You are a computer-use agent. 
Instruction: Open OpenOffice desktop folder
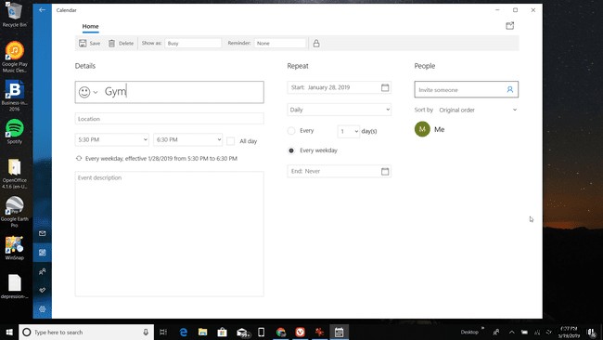(x=15, y=174)
